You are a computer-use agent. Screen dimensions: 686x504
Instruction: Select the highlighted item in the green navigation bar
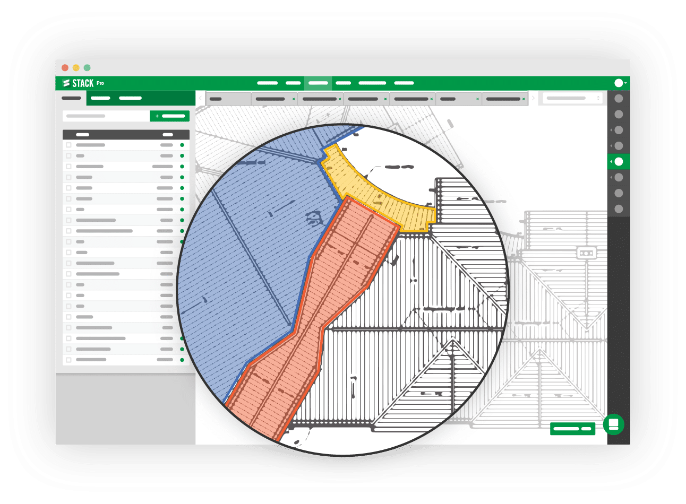click(x=319, y=83)
